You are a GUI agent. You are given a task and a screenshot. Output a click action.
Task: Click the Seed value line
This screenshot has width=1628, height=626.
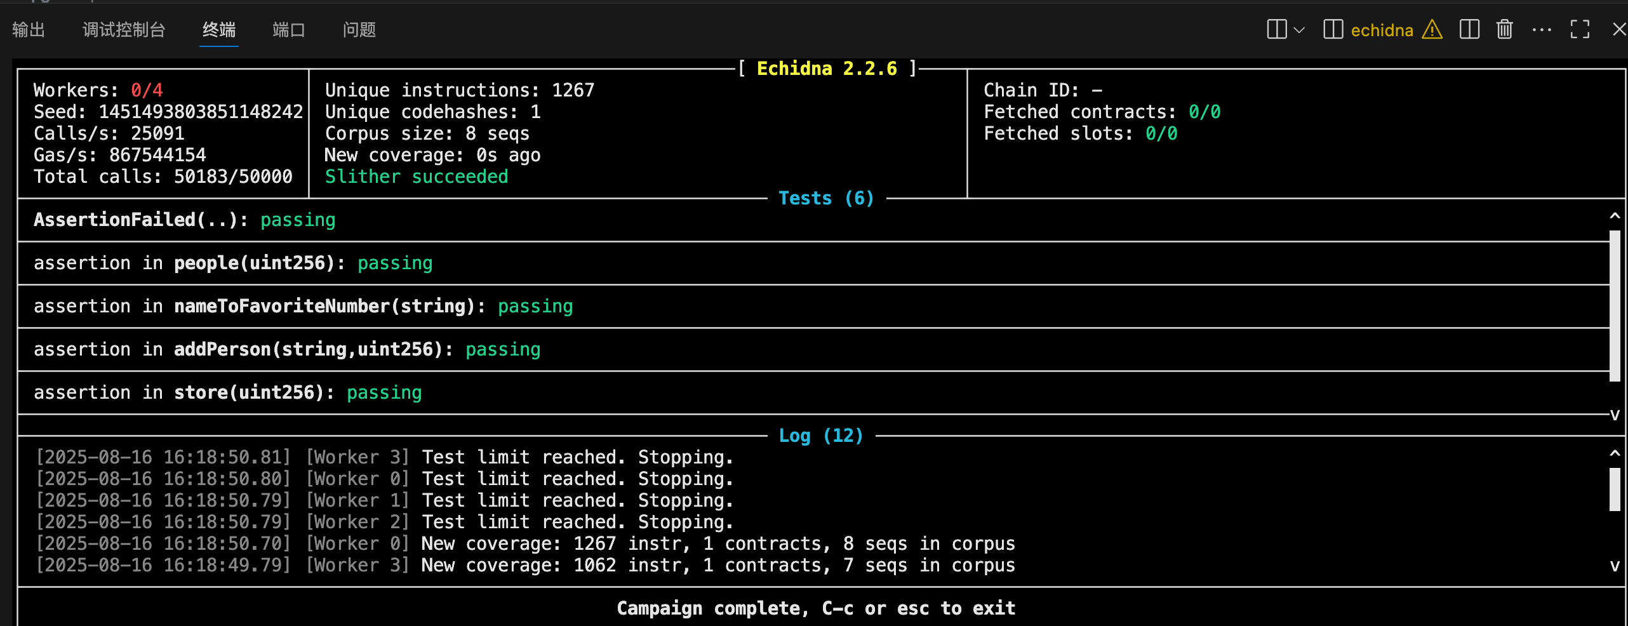(x=168, y=112)
